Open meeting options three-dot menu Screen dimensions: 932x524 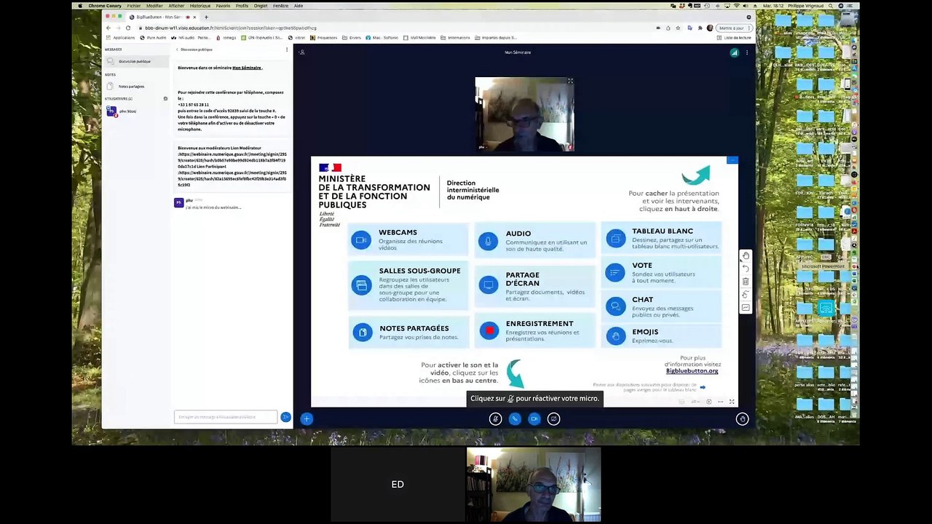746,52
